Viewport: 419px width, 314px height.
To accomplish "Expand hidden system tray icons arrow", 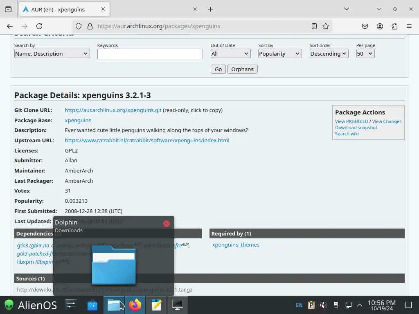I will tap(360, 305).
